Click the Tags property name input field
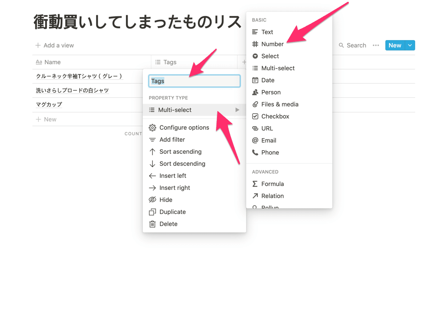The image size is (429, 310). [x=194, y=81]
